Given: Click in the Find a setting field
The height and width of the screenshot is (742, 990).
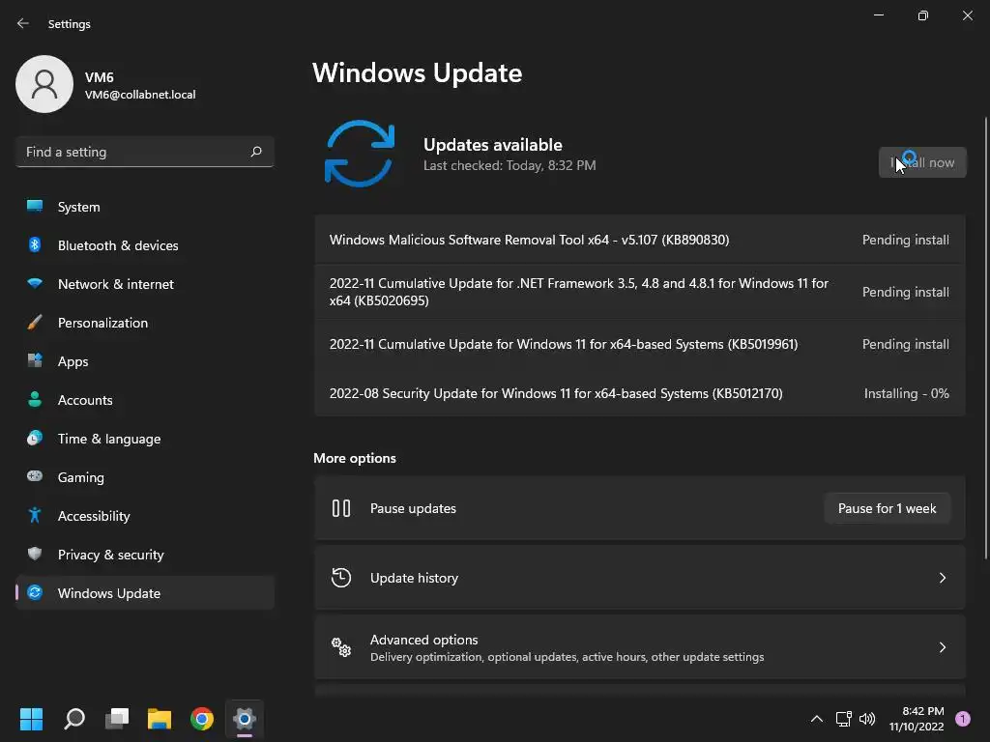Looking at the screenshot, I should click(x=145, y=152).
